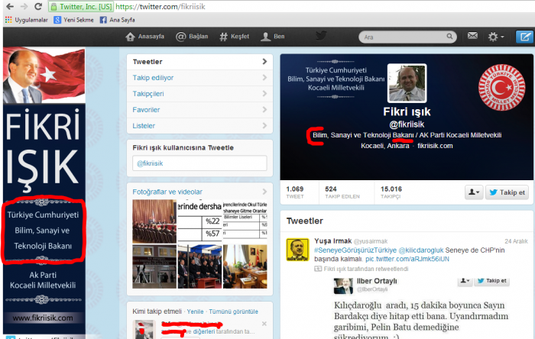Click the Twitter bird logo in navbar
This screenshot has width=535, height=339.
coord(321,36)
